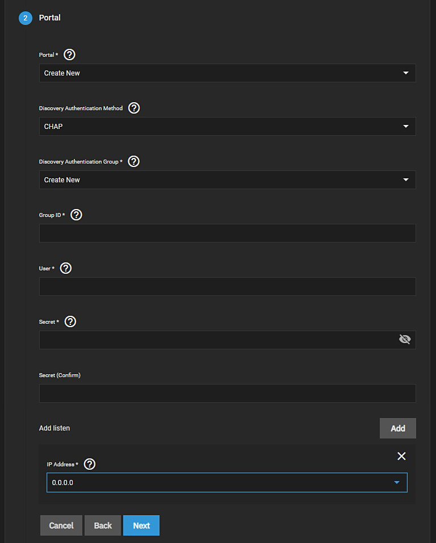
Task: Show help for IP Address field
Action: tap(90, 464)
